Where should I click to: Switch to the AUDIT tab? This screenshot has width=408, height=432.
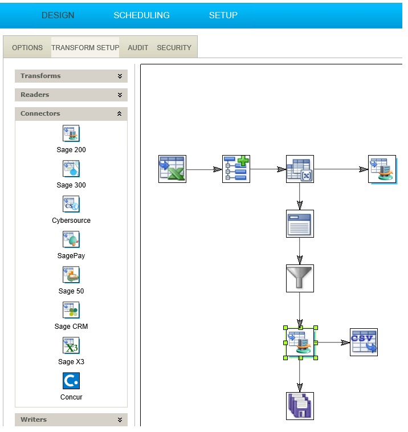(138, 48)
